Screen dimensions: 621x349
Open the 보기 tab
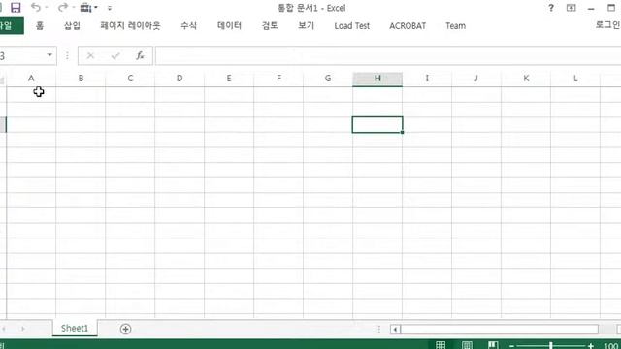[307, 26]
